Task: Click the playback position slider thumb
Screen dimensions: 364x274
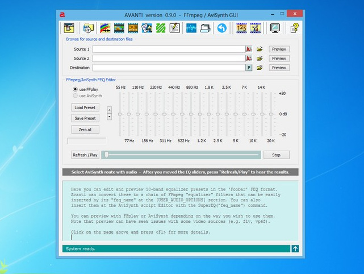Action: click(x=106, y=155)
